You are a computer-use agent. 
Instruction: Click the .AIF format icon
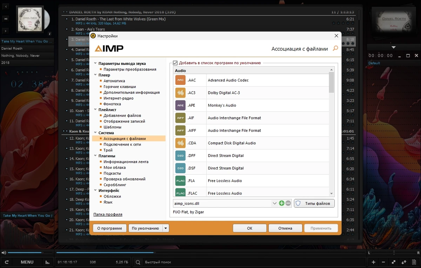click(x=180, y=118)
